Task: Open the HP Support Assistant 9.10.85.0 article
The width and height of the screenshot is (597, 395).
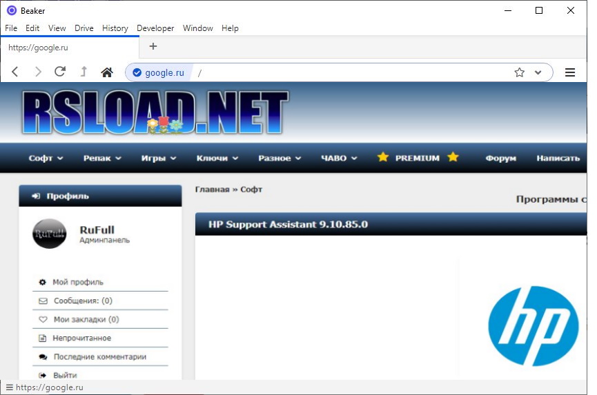Action: pyautogui.click(x=288, y=224)
